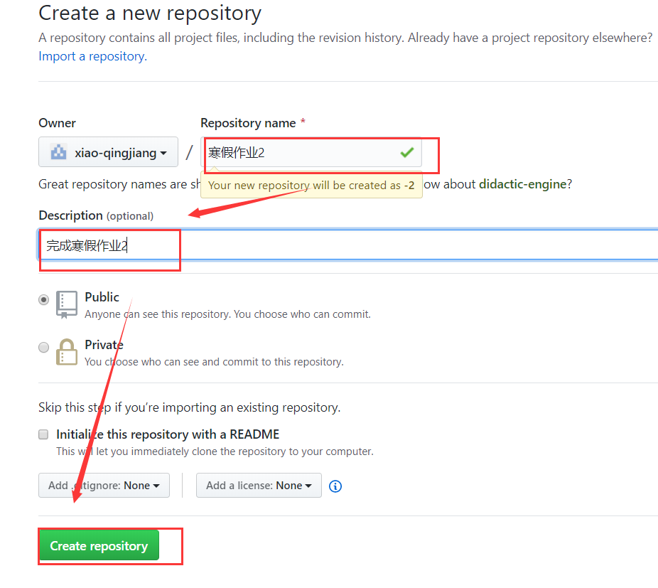Viewport: 658px width, 588px height.
Task: Click the Create repository button
Action: [99, 546]
